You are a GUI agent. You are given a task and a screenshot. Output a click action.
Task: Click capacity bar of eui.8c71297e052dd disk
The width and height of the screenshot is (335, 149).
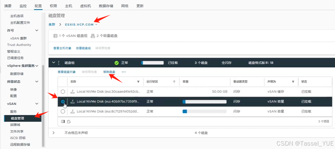[x=204, y=111]
